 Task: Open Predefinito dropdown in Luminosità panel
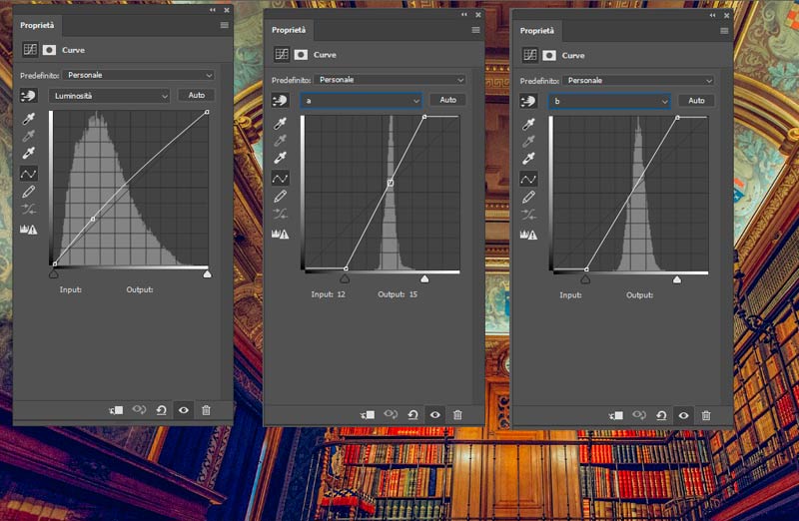click(x=138, y=75)
